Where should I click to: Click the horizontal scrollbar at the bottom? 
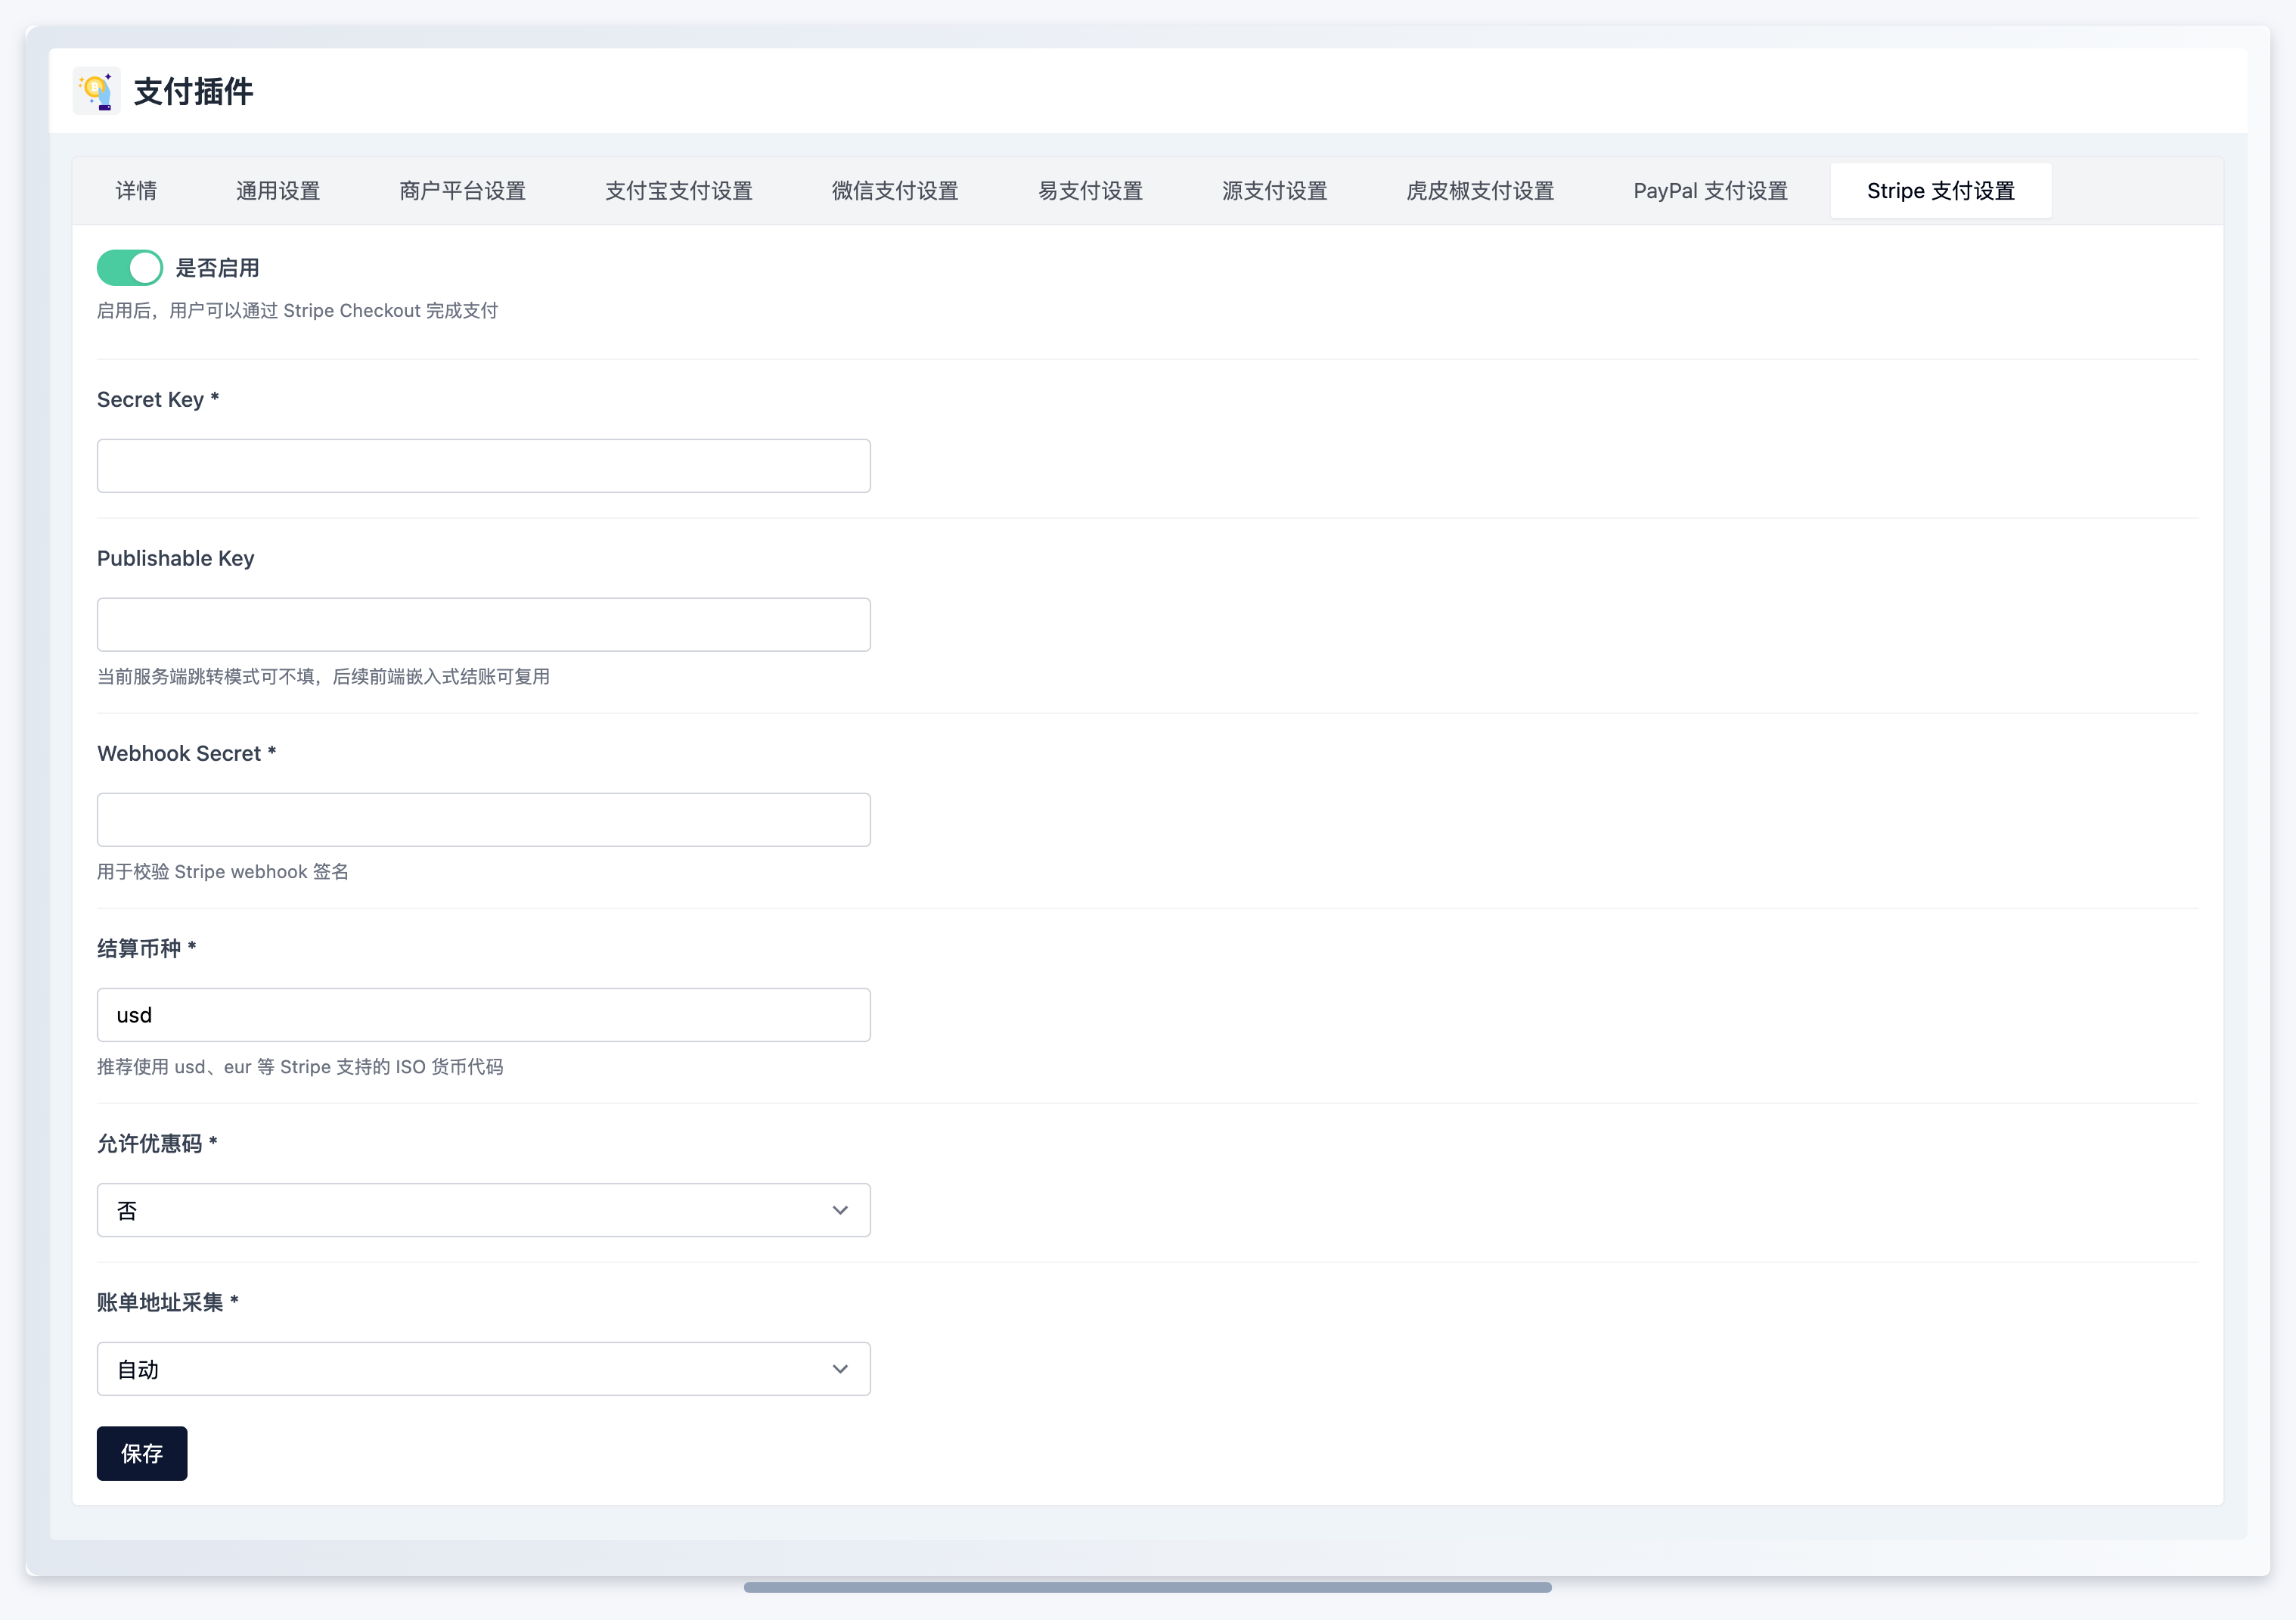(x=1148, y=1587)
